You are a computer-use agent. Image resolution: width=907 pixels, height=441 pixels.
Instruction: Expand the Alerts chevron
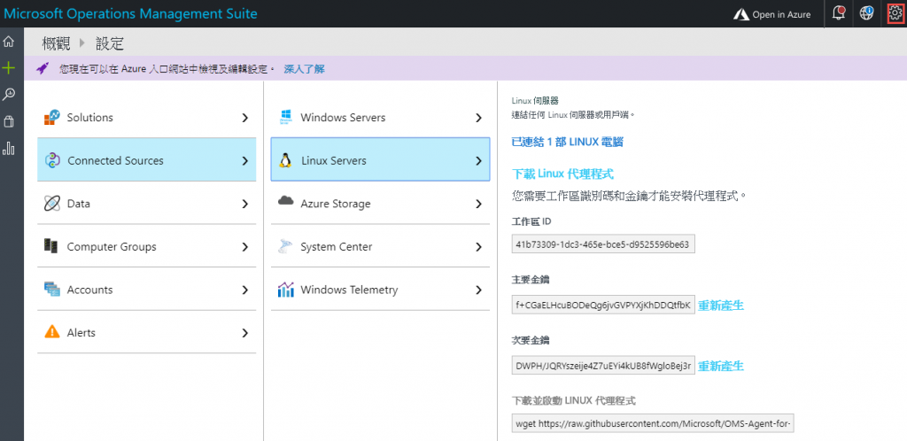(244, 333)
